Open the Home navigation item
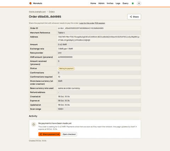Viewport: 170px width, 151px height. tap(93, 3)
